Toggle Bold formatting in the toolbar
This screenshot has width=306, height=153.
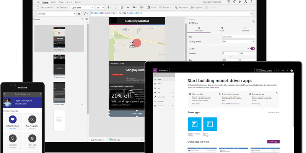click(108, 7)
